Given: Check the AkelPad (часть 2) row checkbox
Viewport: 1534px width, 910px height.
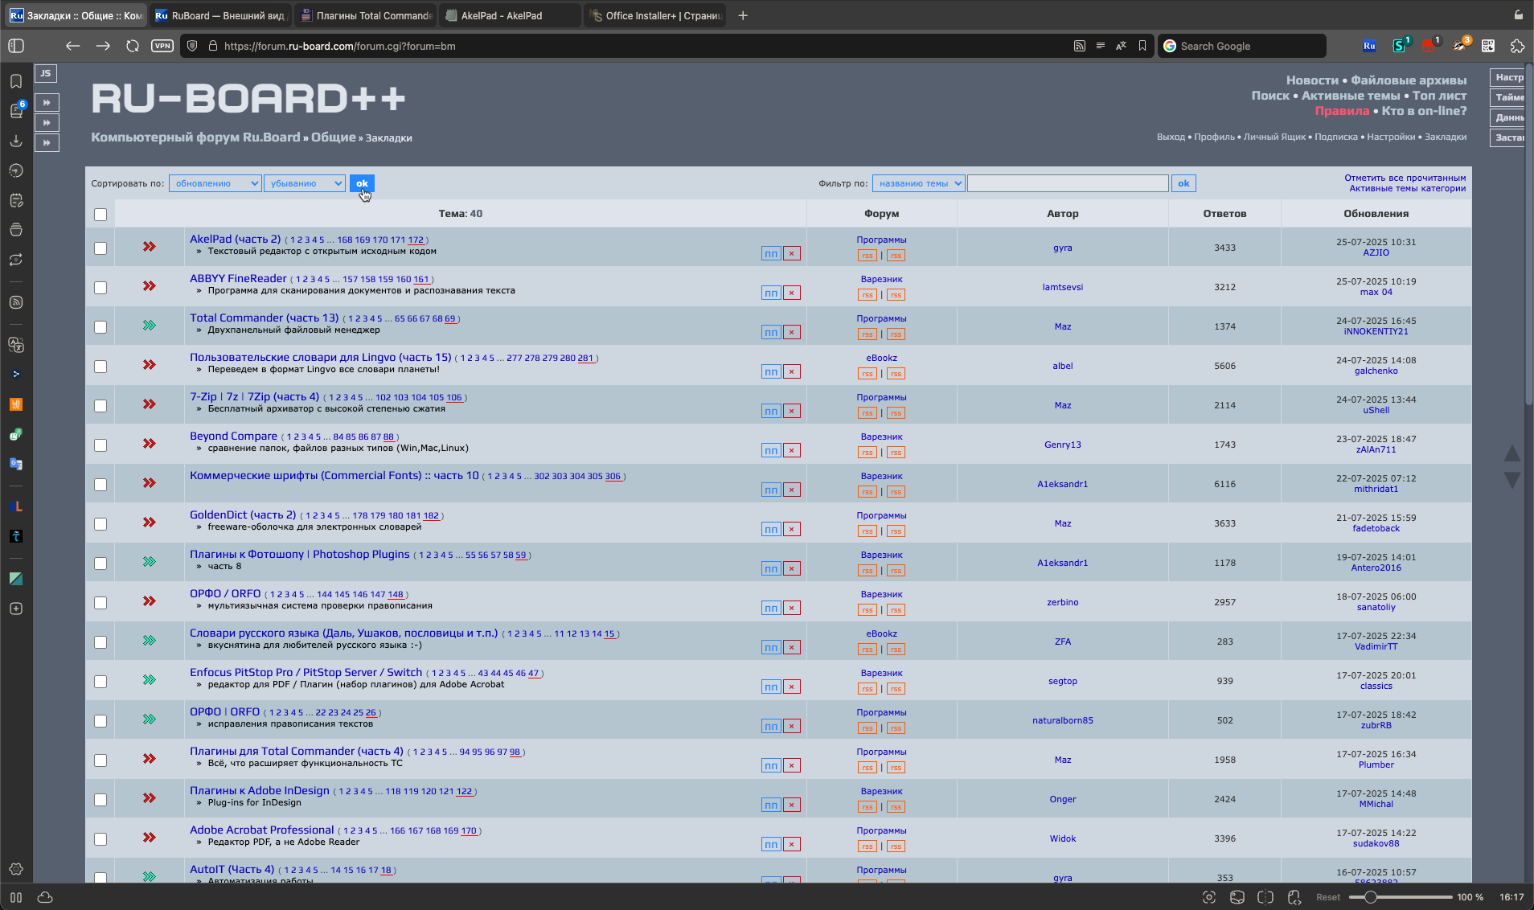Looking at the screenshot, I should 100,248.
